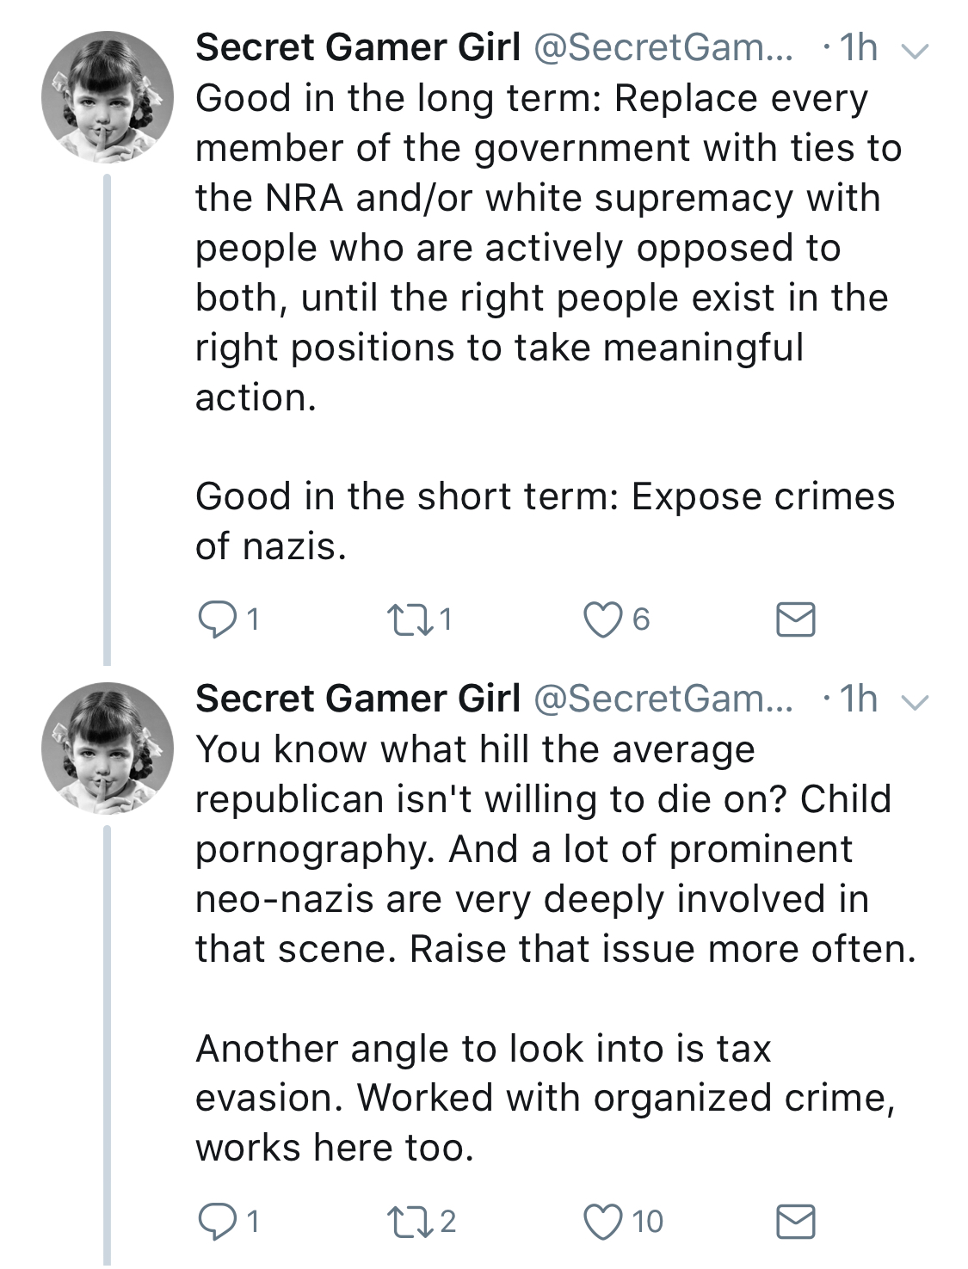This screenshot has width=968, height=1269.
Task: Open the tweet text starting "You know what hill"
Action: [x=556, y=948]
